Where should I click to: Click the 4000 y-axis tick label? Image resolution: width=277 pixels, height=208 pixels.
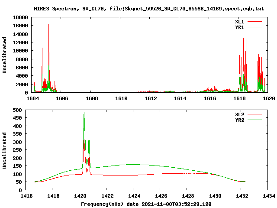[x=22, y=76]
